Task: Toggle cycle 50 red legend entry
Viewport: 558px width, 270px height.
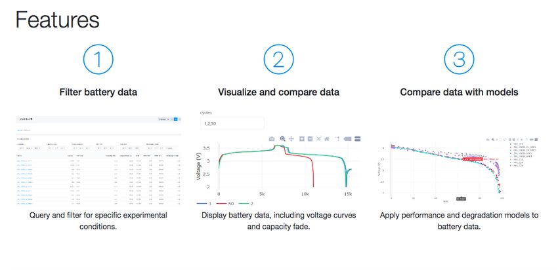Action: tap(225, 204)
